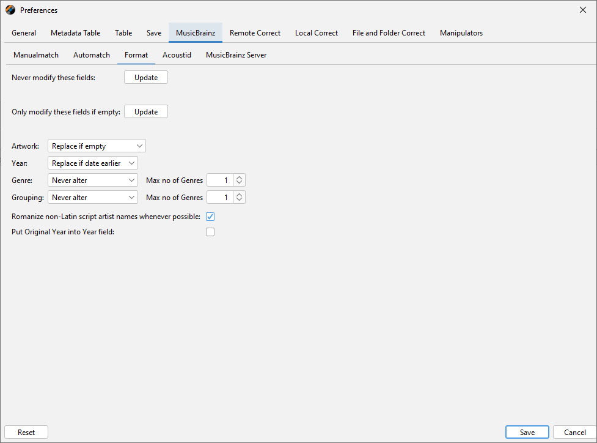Viewport: 597px width, 443px height.
Task: Update the Never modify these fields list
Action: [146, 78]
